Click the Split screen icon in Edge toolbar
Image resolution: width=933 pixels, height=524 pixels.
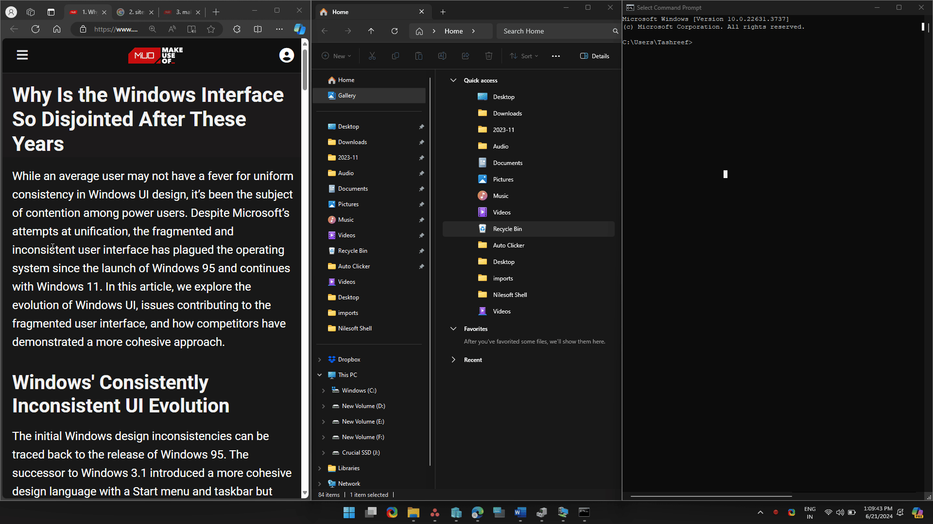258,29
